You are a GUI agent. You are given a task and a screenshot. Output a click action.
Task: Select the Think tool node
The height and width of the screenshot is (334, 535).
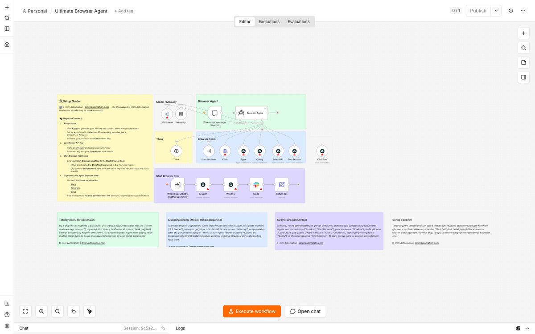pyautogui.click(x=177, y=151)
